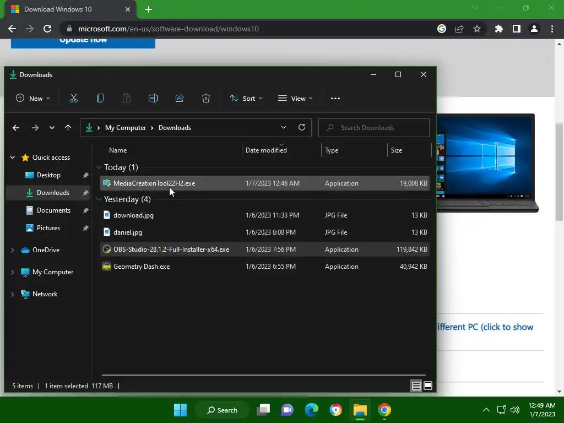Select download.jpg file
Image resolution: width=564 pixels, height=423 pixels.
click(x=265, y=215)
